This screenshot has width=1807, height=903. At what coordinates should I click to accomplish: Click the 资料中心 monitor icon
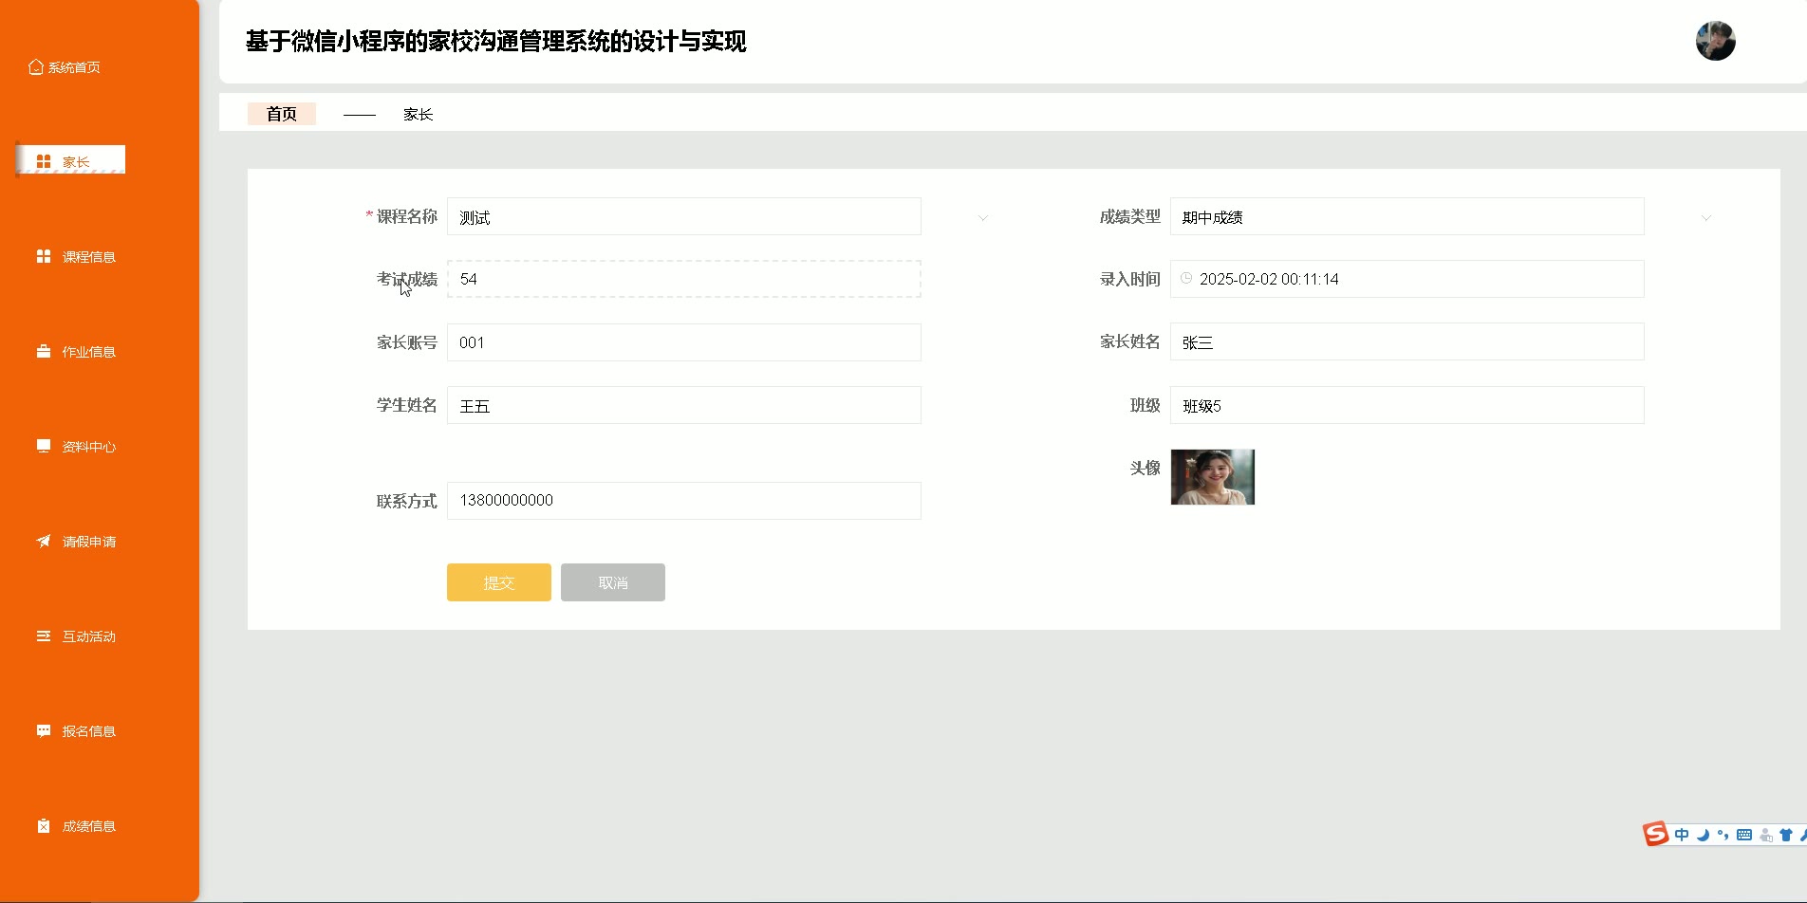[44, 447]
